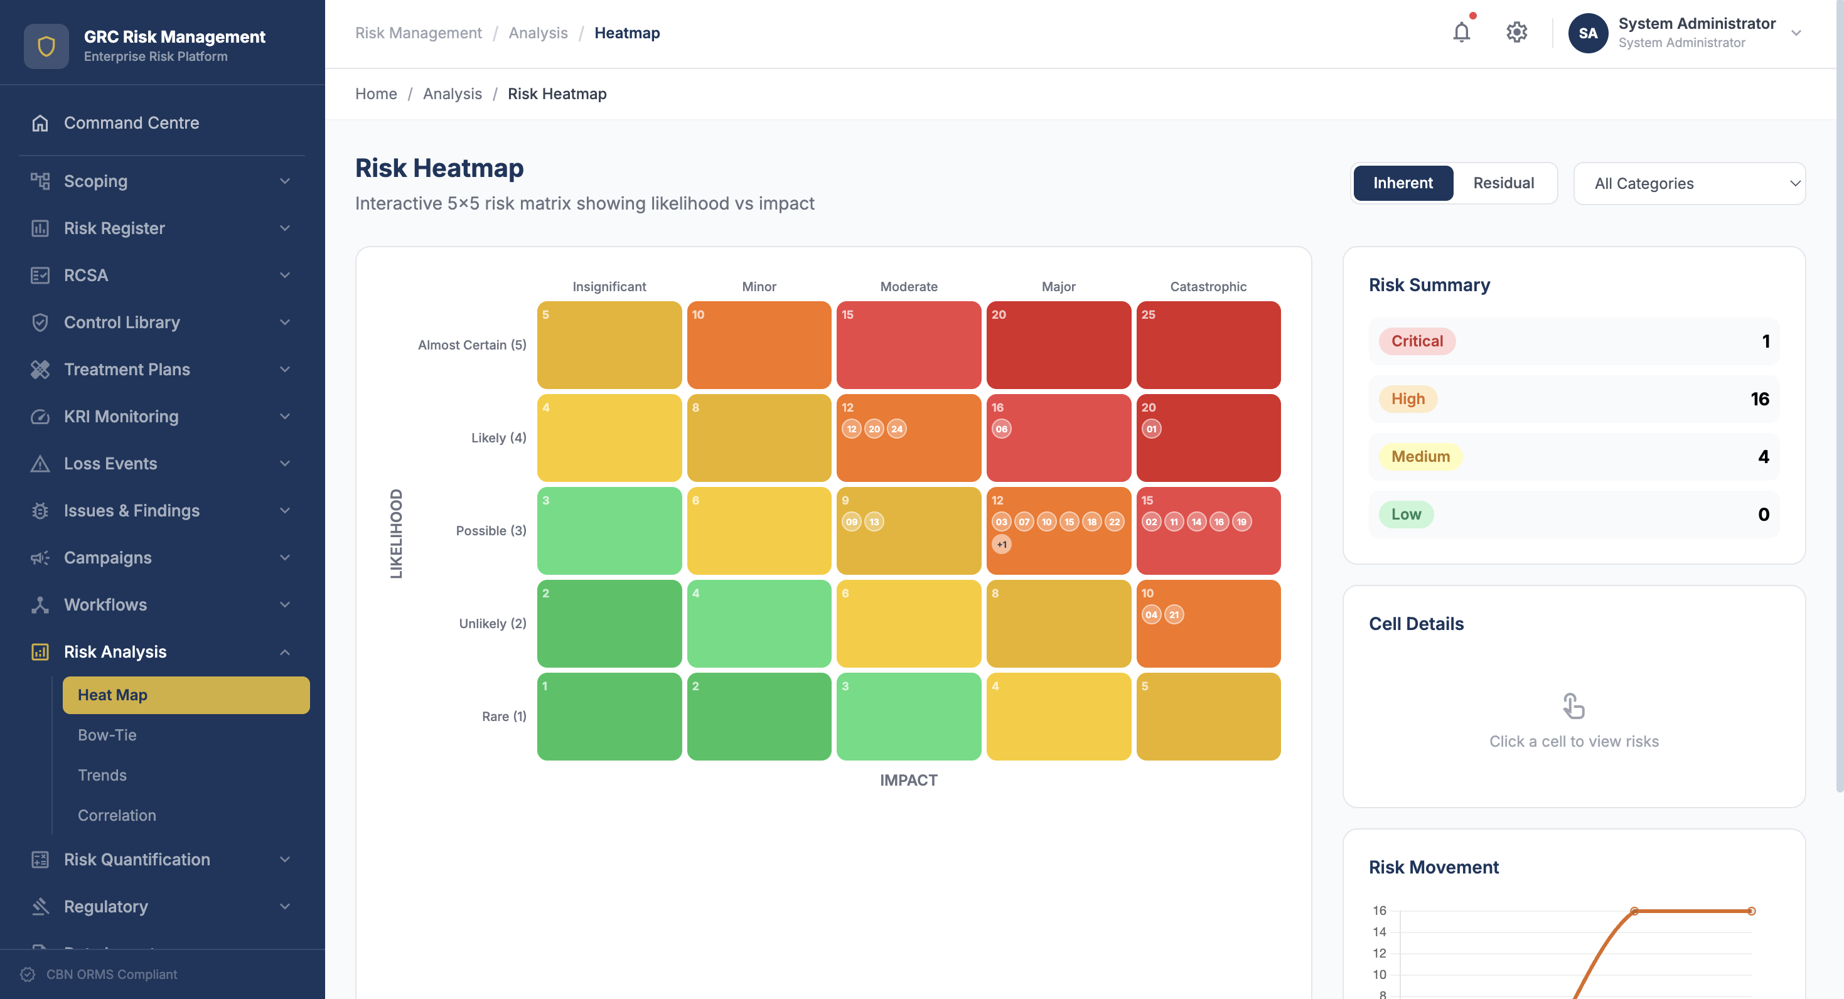
Task: Open the RCSA section icon
Action: 41,275
